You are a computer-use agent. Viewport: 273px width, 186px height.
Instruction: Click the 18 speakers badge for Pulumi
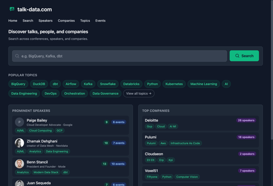click(246, 137)
